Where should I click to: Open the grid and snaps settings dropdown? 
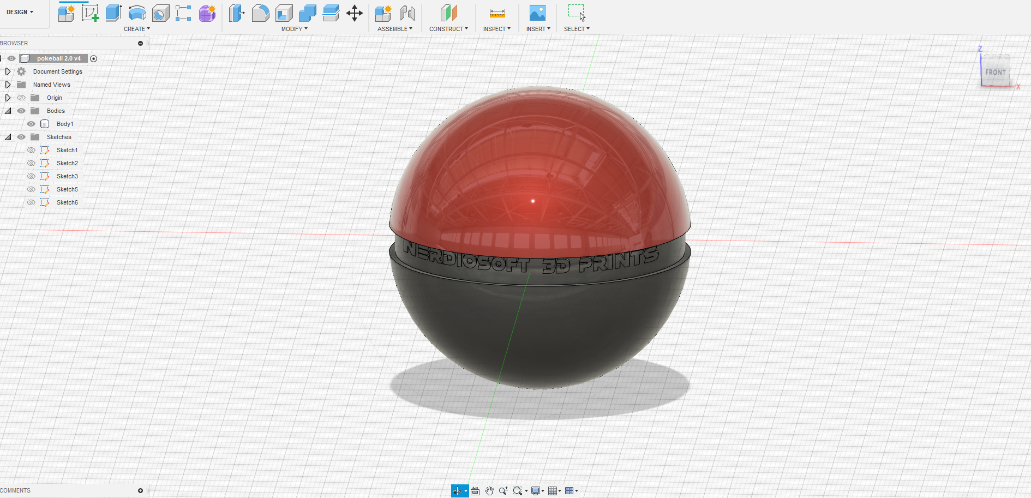coord(554,491)
